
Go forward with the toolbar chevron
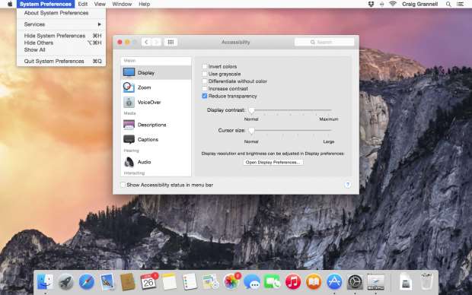156,42
